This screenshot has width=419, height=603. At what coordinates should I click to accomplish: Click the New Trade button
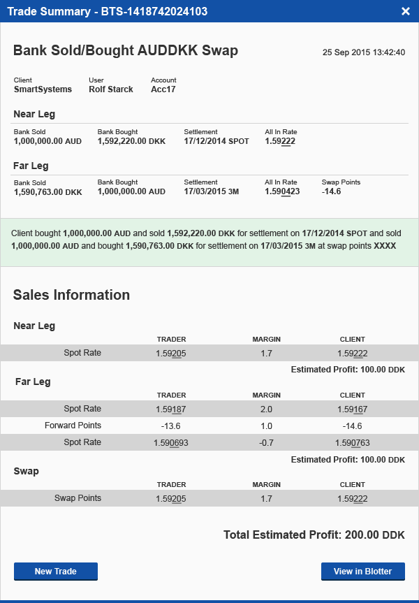56,572
